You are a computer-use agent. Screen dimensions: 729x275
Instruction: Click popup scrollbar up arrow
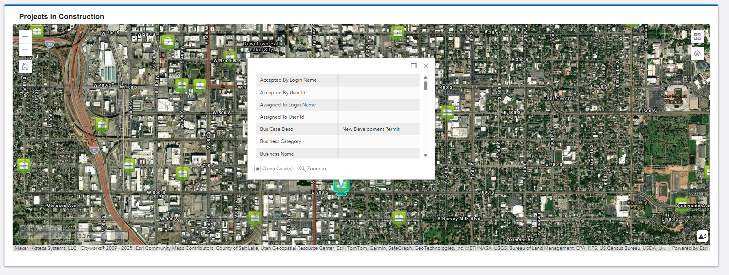425,77
